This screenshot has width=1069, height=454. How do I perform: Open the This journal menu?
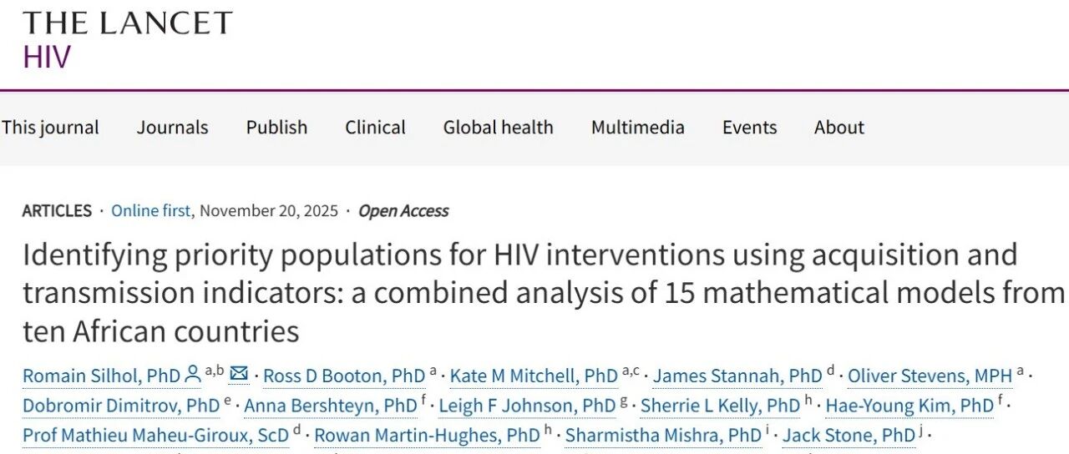click(50, 128)
